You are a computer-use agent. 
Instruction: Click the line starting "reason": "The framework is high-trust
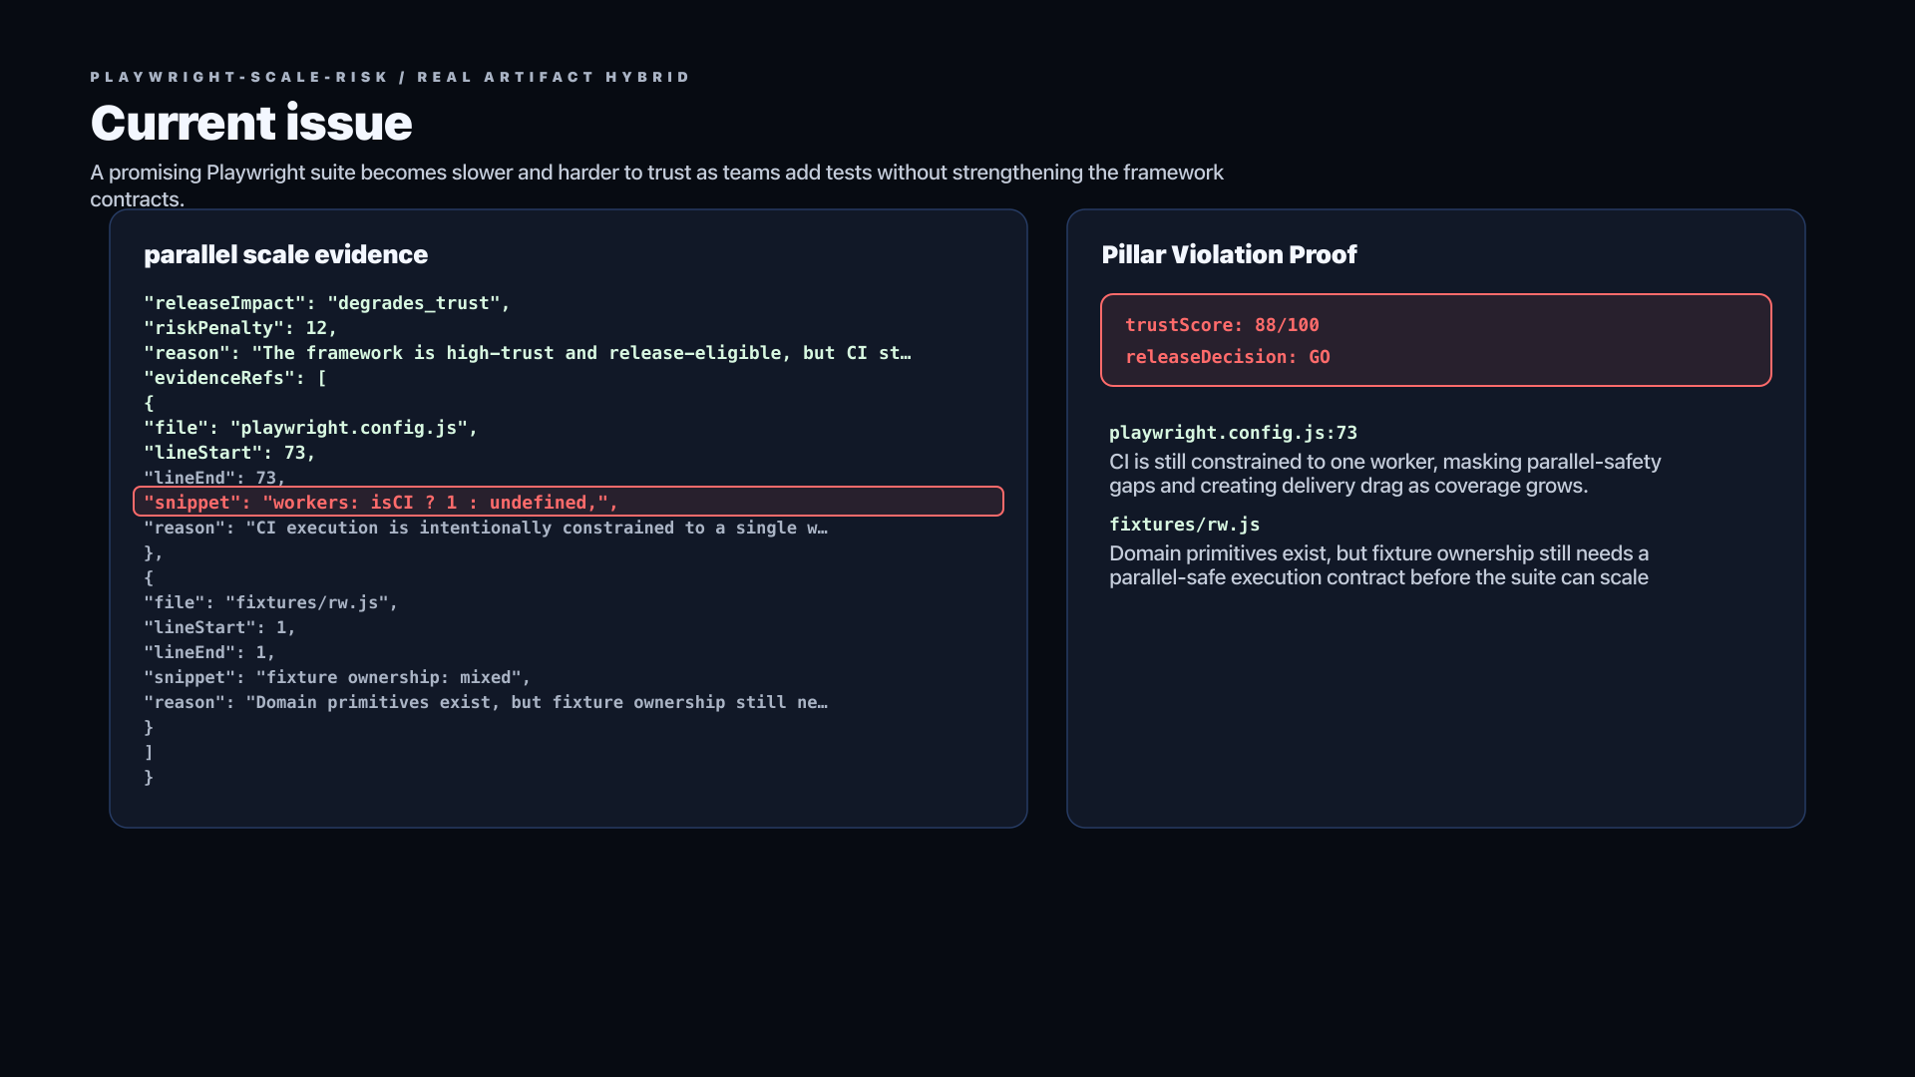pyautogui.click(x=527, y=353)
